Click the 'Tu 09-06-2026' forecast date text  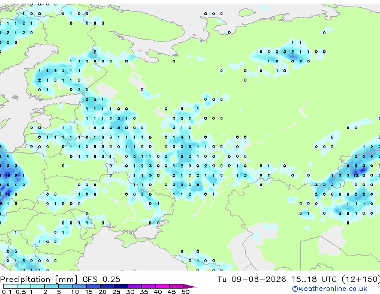point(252,280)
